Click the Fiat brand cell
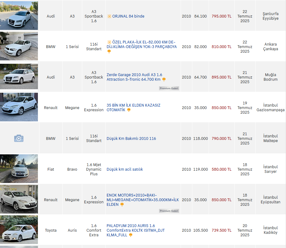286x248 pixels. tap(51, 169)
